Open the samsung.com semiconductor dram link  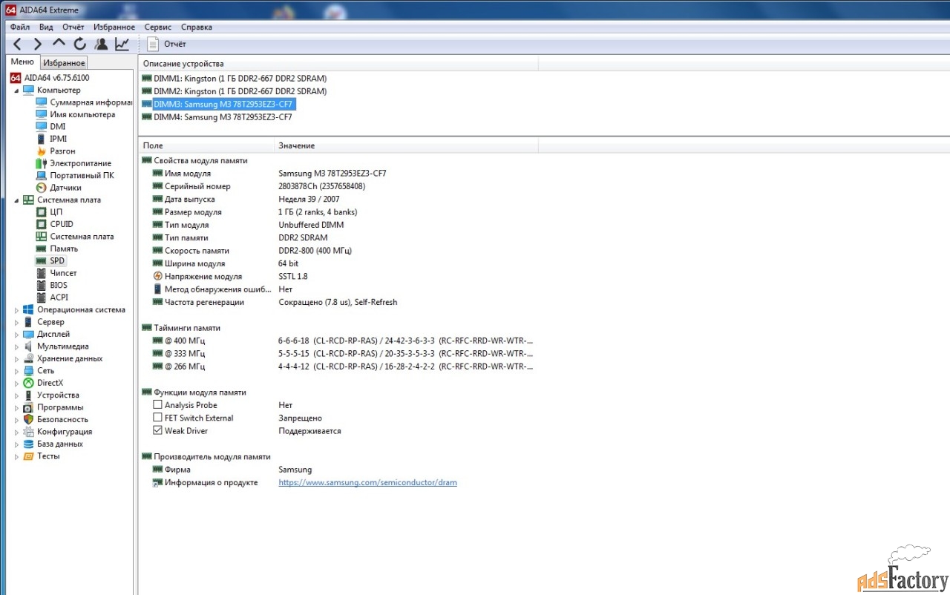(x=367, y=482)
